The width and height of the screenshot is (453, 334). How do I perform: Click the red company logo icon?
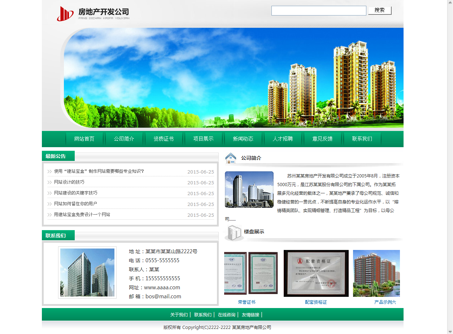click(x=65, y=14)
